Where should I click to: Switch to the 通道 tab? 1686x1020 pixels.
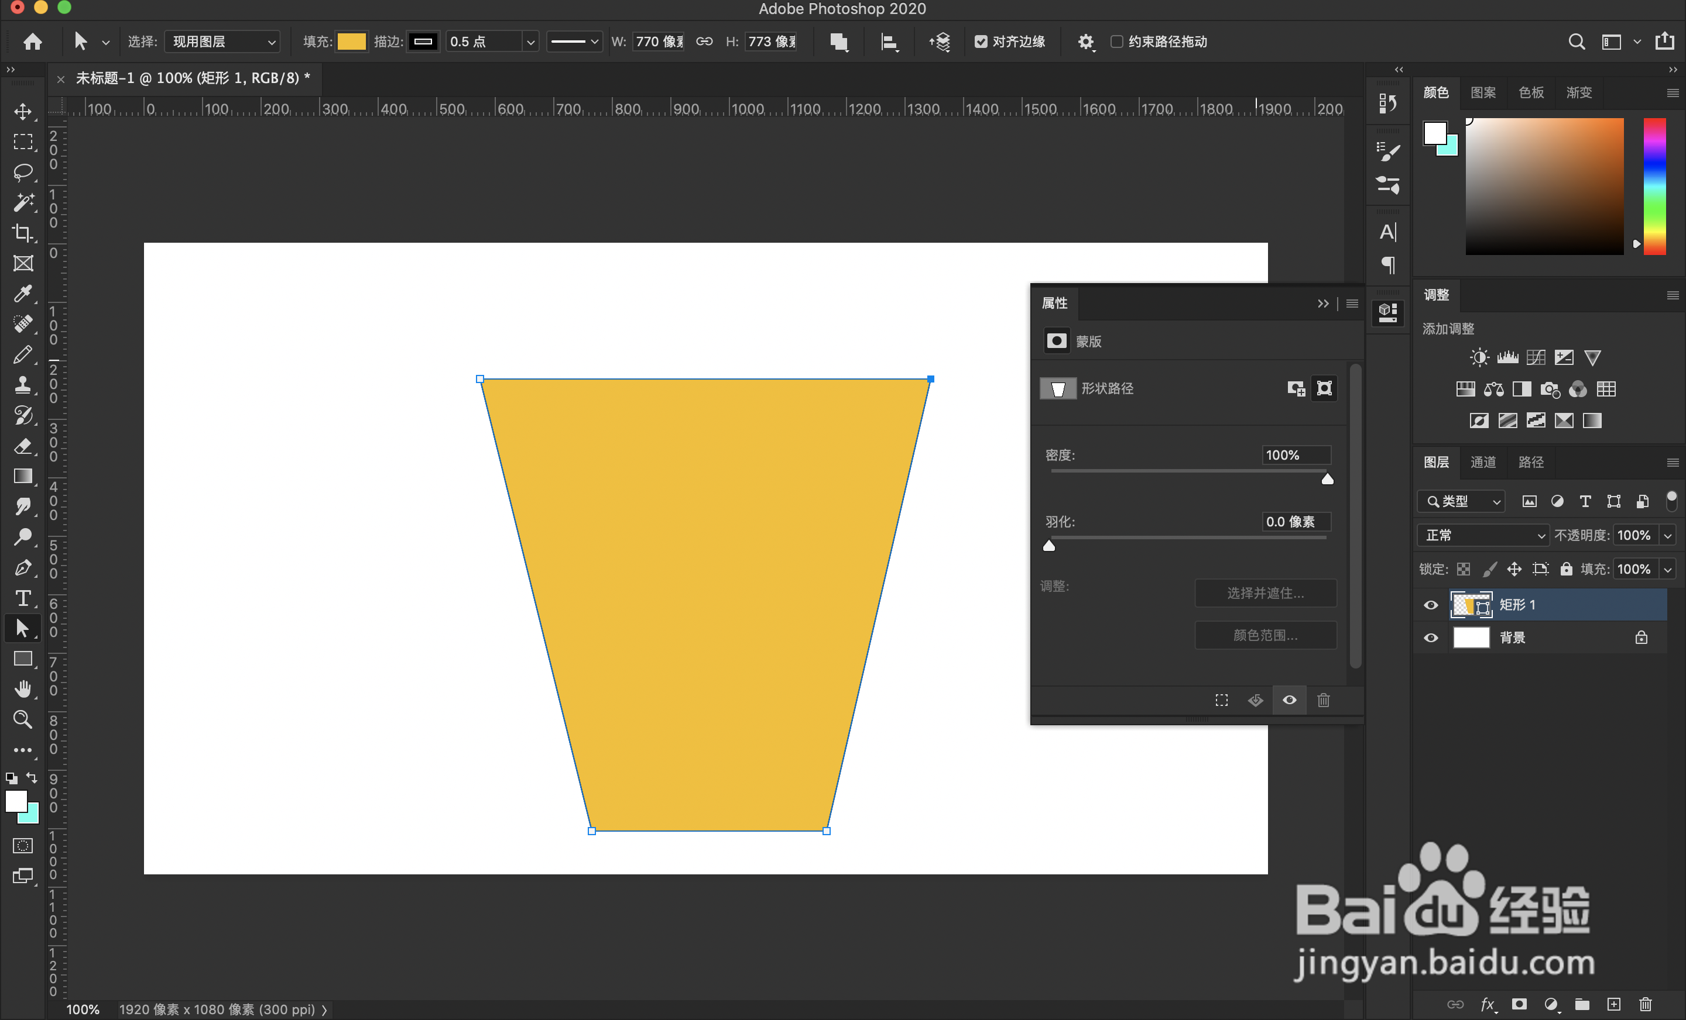(x=1483, y=462)
